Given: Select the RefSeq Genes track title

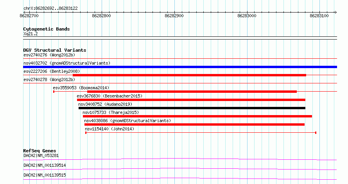Looking at the screenshot, I should [x=39, y=151].
